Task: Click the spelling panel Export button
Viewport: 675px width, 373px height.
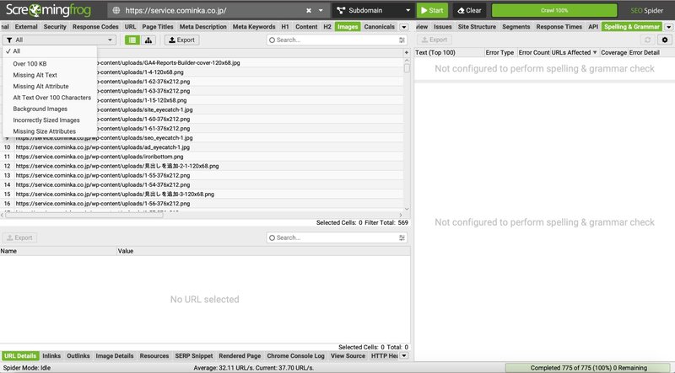Action: (x=434, y=40)
